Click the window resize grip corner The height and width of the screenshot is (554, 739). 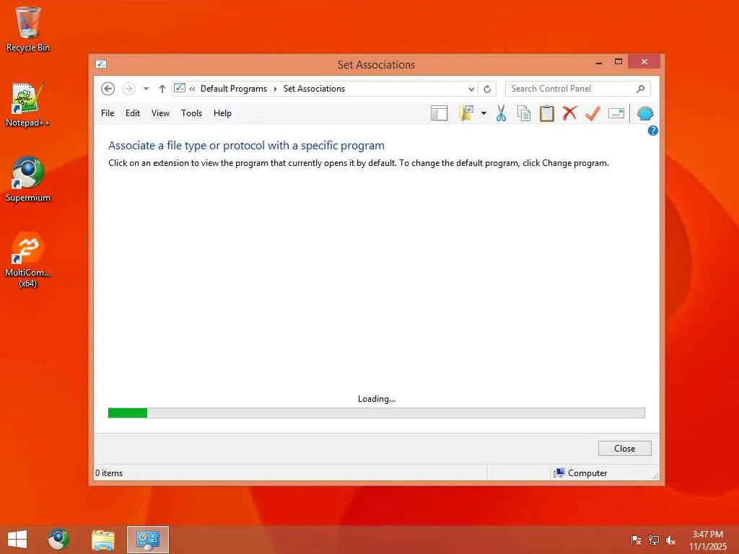pyautogui.click(x=655, y=476)
